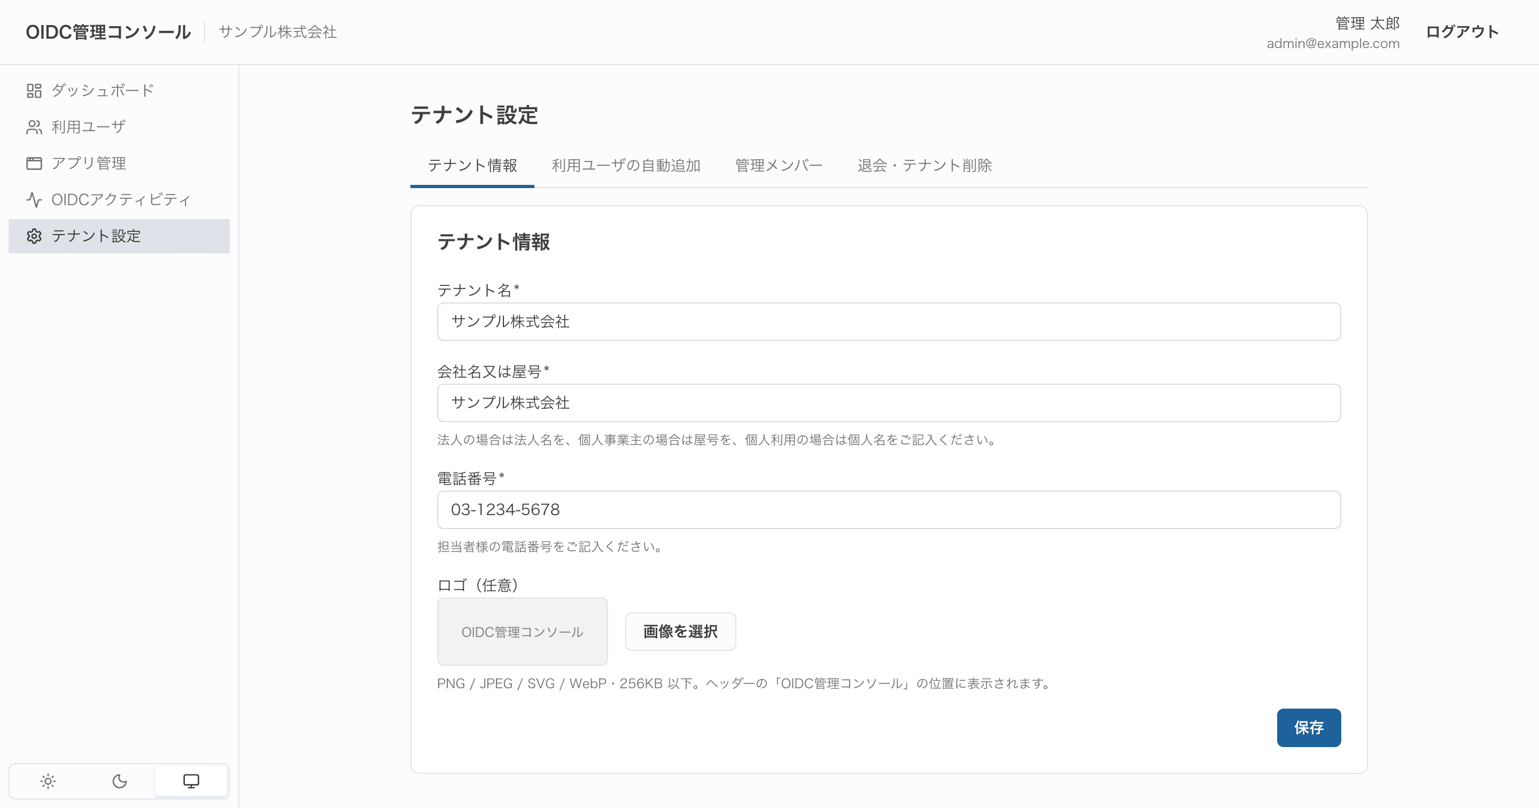Click the PNG / JPEG / SVG format hint
1539x808 pixels.
[x=745, y=683]
